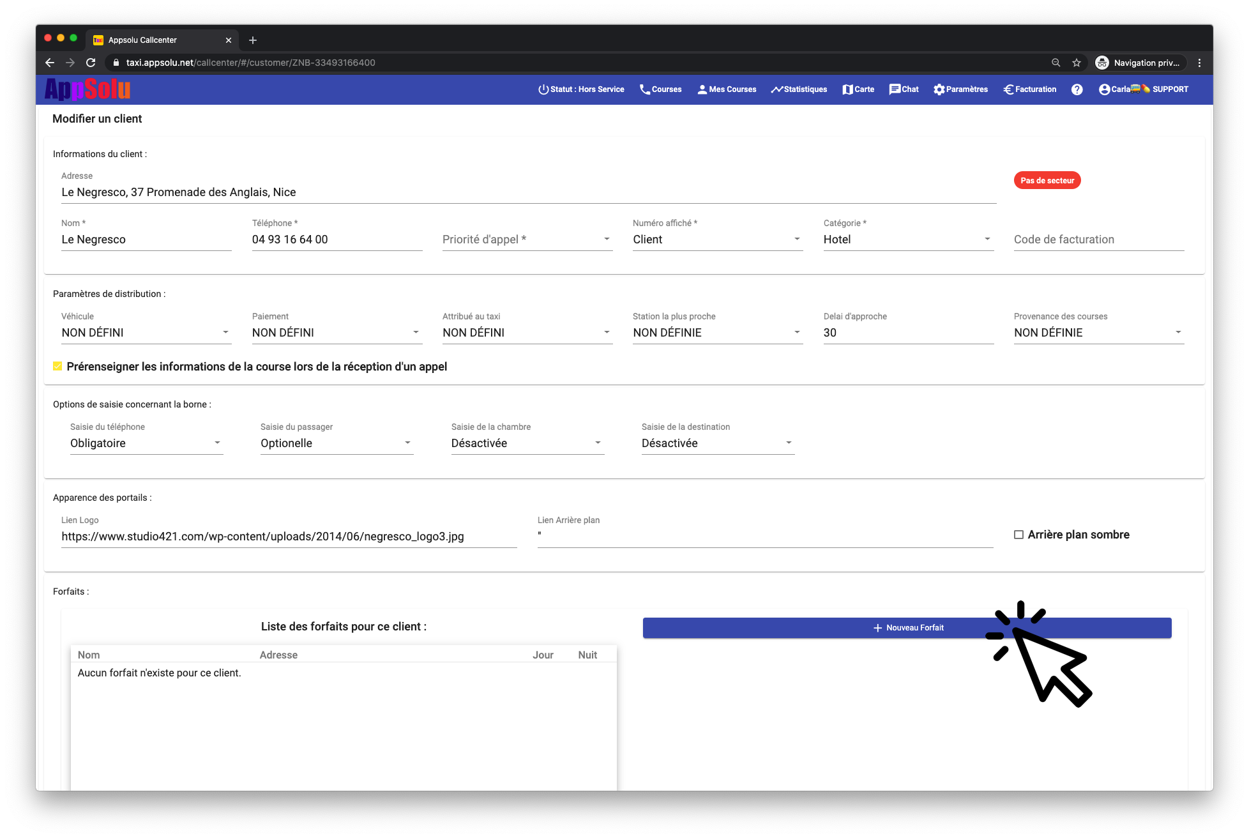Screen dimensions: 1249x838
Task: Reload the page in browser
Action: coord(91,63)
